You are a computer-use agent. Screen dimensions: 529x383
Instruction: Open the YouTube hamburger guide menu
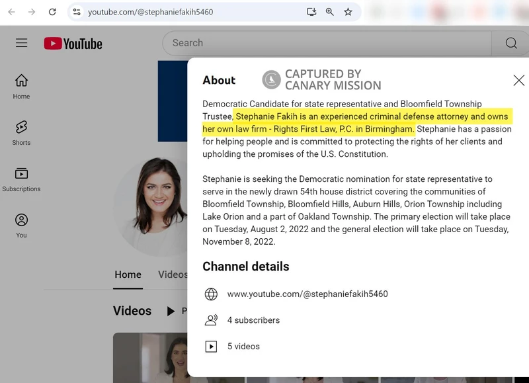click(22, 43)
